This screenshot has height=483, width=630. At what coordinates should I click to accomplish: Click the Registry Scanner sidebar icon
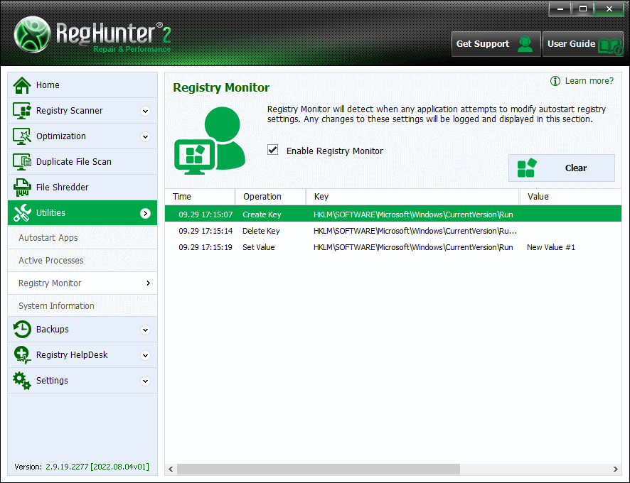pos(22,111)
